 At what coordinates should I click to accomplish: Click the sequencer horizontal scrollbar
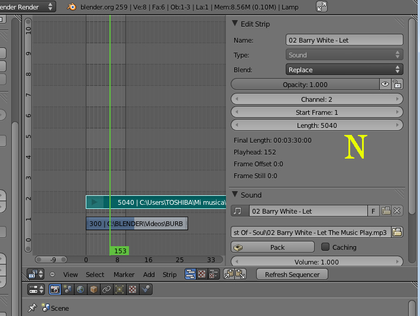pos(129,259)
